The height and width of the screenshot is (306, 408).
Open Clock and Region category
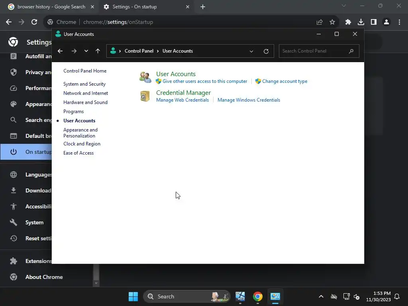point(82,144)
